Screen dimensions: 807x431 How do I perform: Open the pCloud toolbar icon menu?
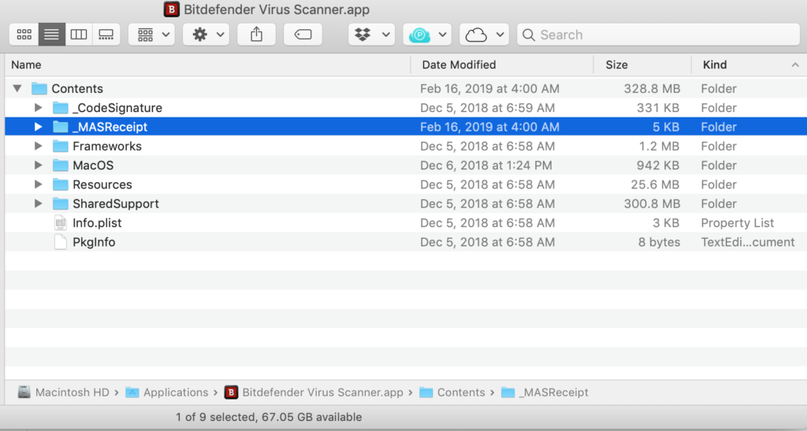pyautogui.click(x=427, y=35)
